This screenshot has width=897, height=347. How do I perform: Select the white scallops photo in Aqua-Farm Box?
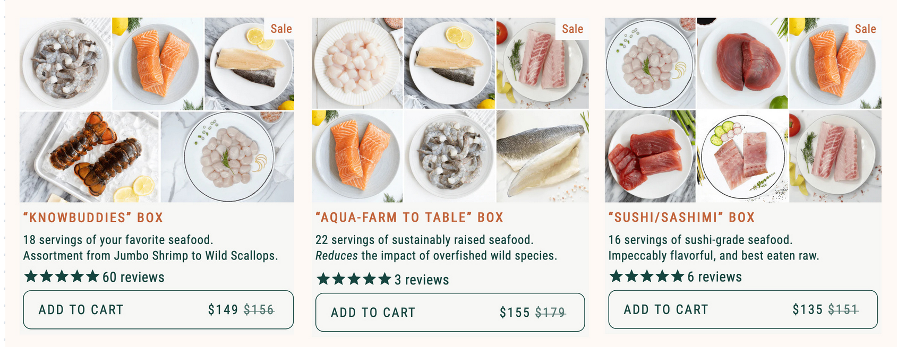click(357, 64)
